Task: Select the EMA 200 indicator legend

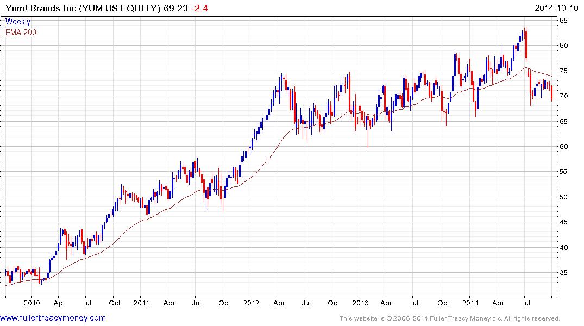Action: [21, 32]
